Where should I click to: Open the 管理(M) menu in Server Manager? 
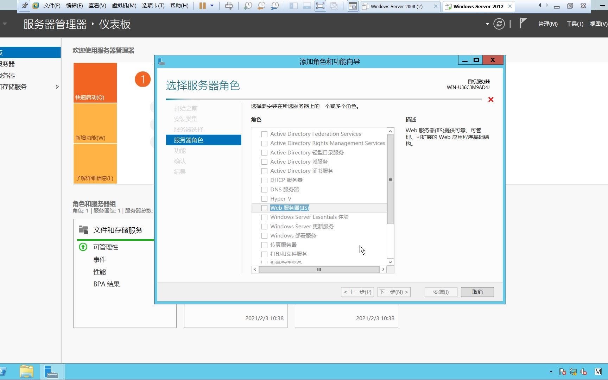pos(548,24)
